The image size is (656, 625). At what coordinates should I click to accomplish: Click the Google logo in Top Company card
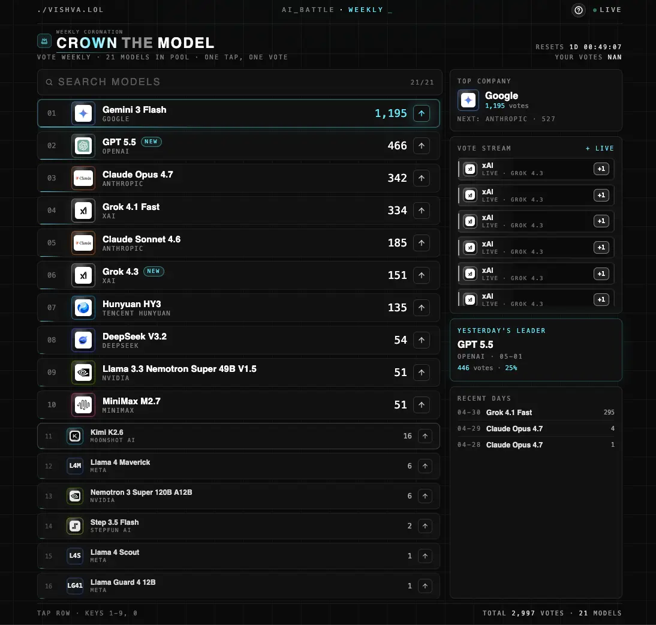pyautogui.click(x=468, y=100)
